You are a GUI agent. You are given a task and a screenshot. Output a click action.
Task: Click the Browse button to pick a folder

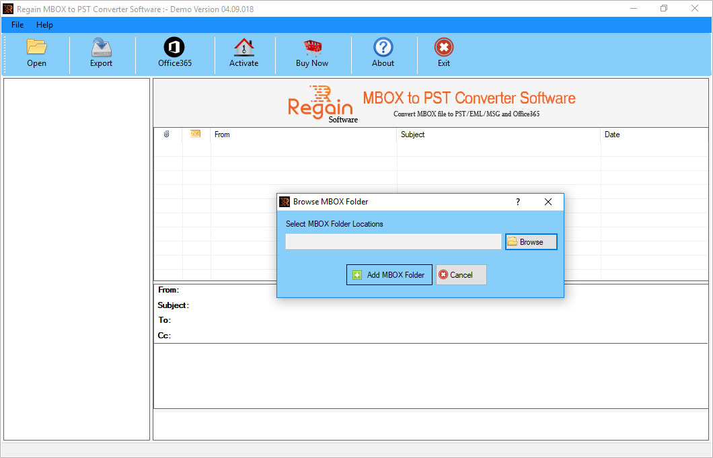(x=531, y=241)
